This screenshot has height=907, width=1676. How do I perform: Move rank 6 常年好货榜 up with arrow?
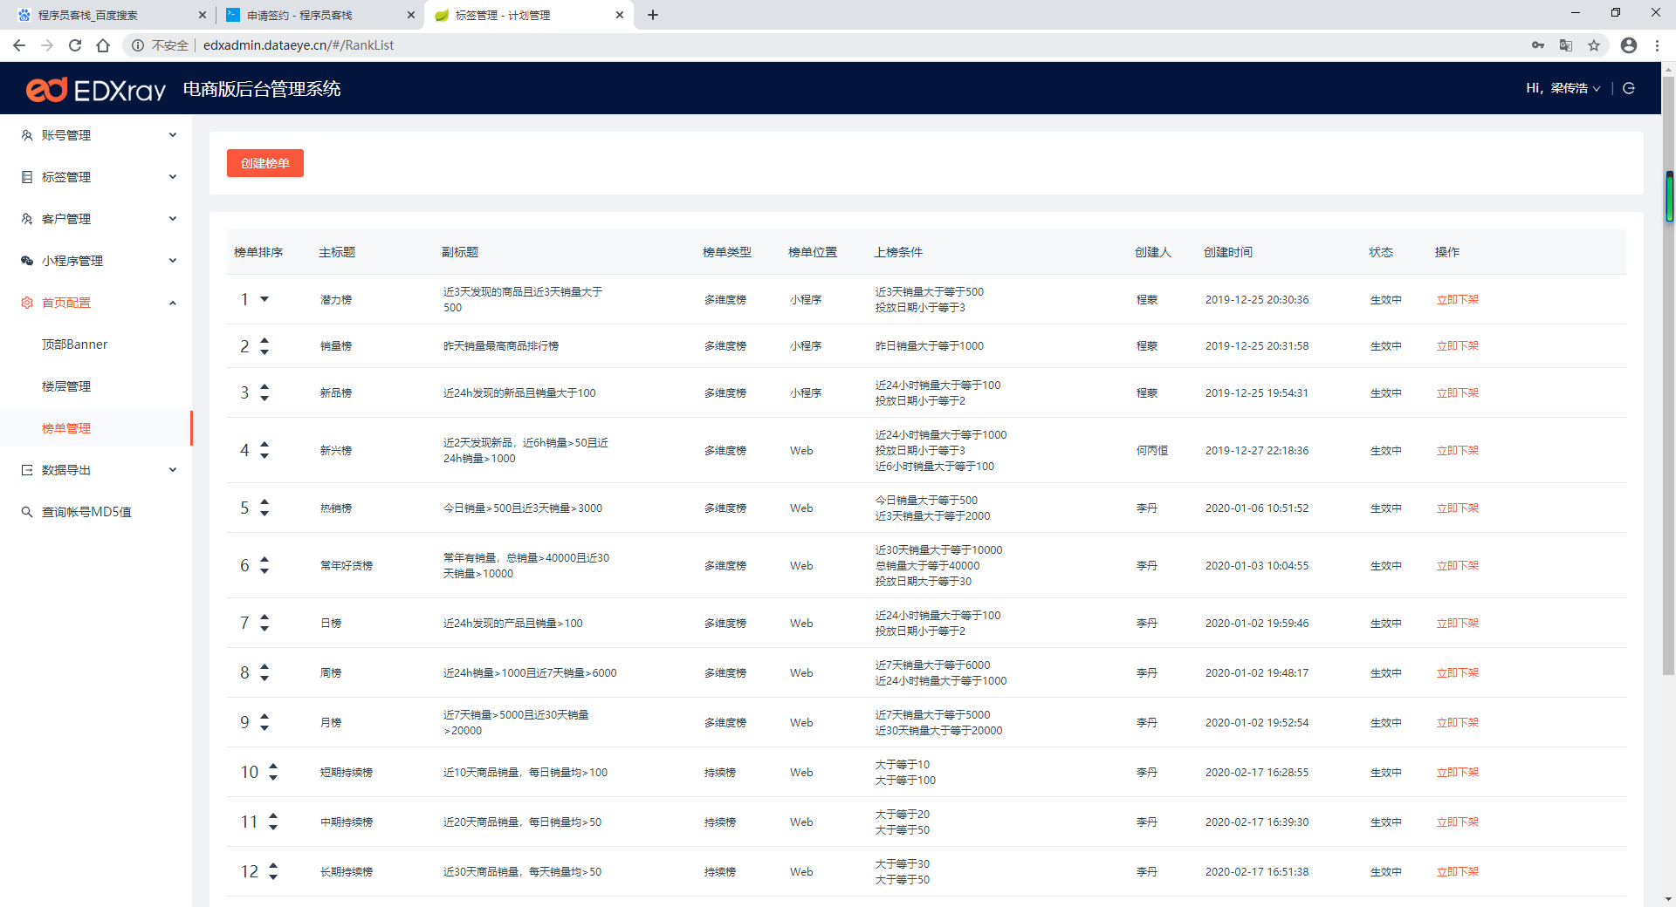pyautogui.click(x=264, y=560)
